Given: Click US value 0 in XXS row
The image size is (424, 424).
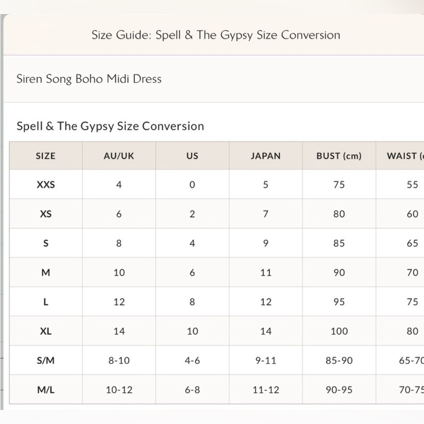Looking at the screenshot, I should click(192, 185).
